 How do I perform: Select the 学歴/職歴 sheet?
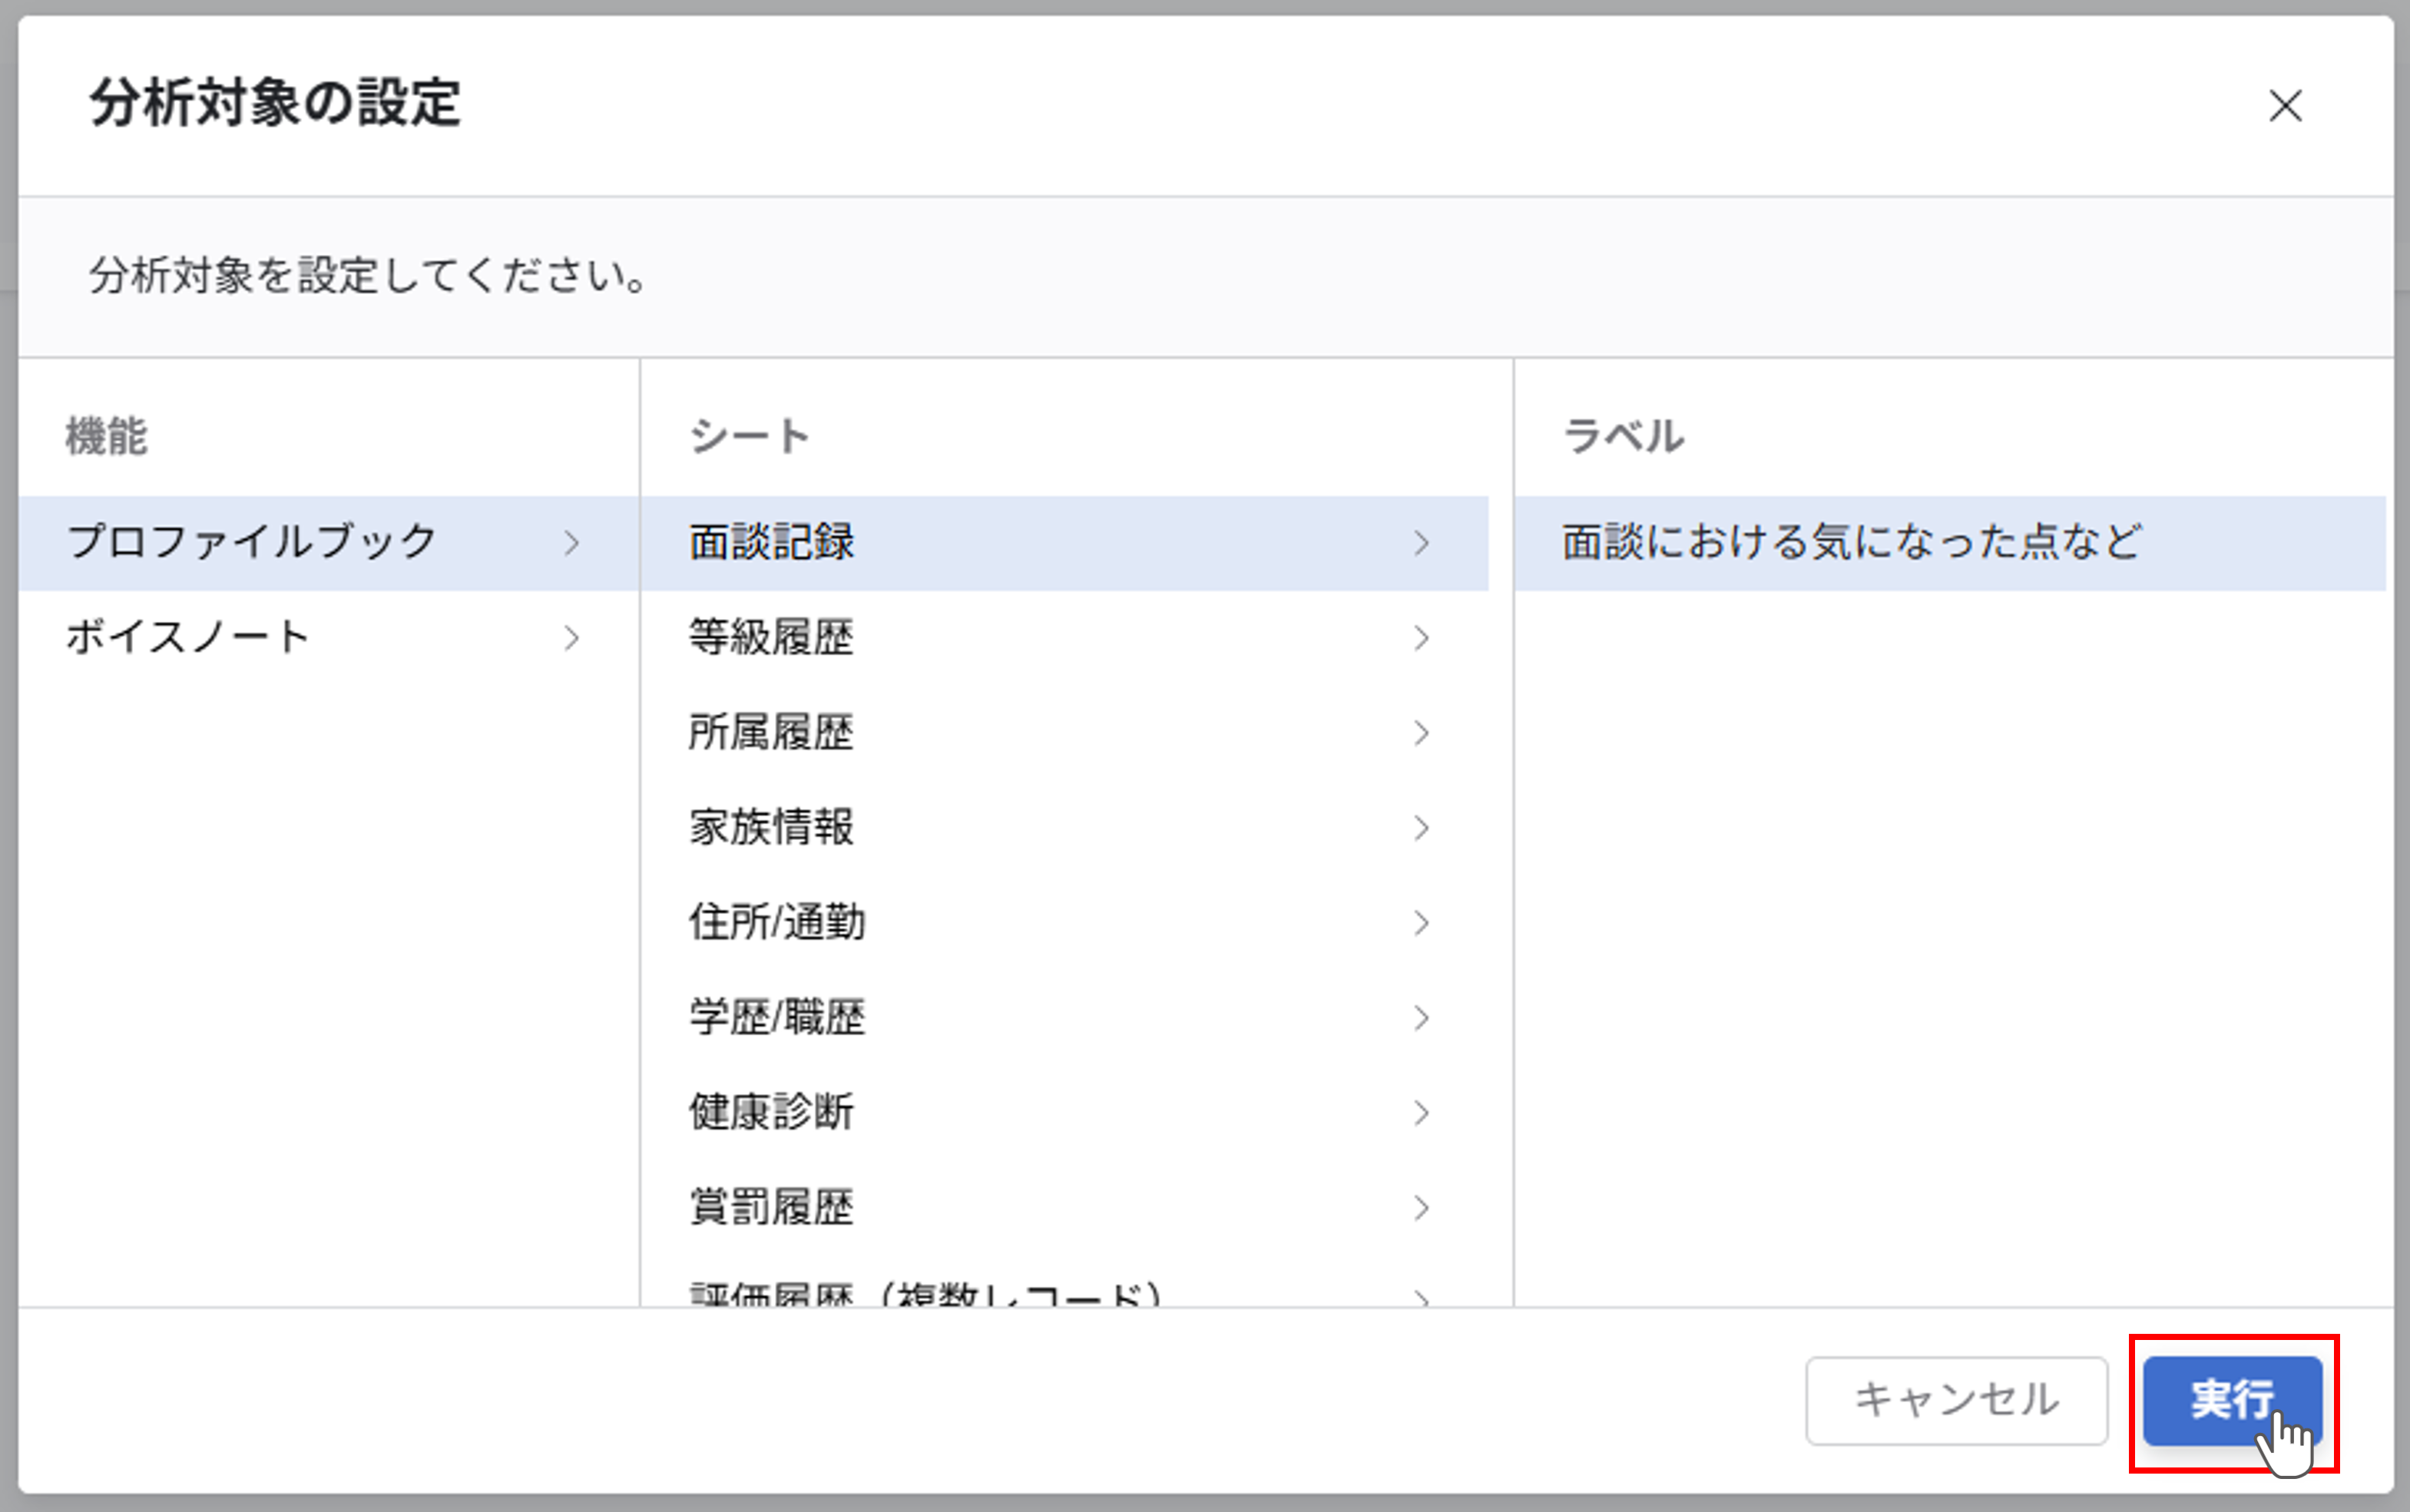click(777, 1017)
